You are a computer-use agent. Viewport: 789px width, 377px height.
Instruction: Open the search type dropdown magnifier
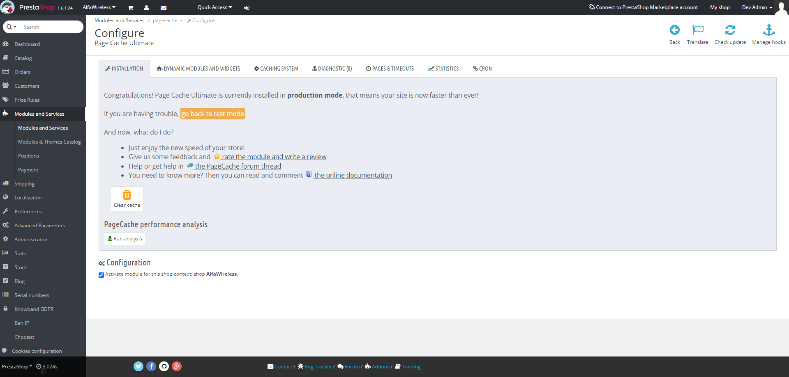(x=12, y=27)
